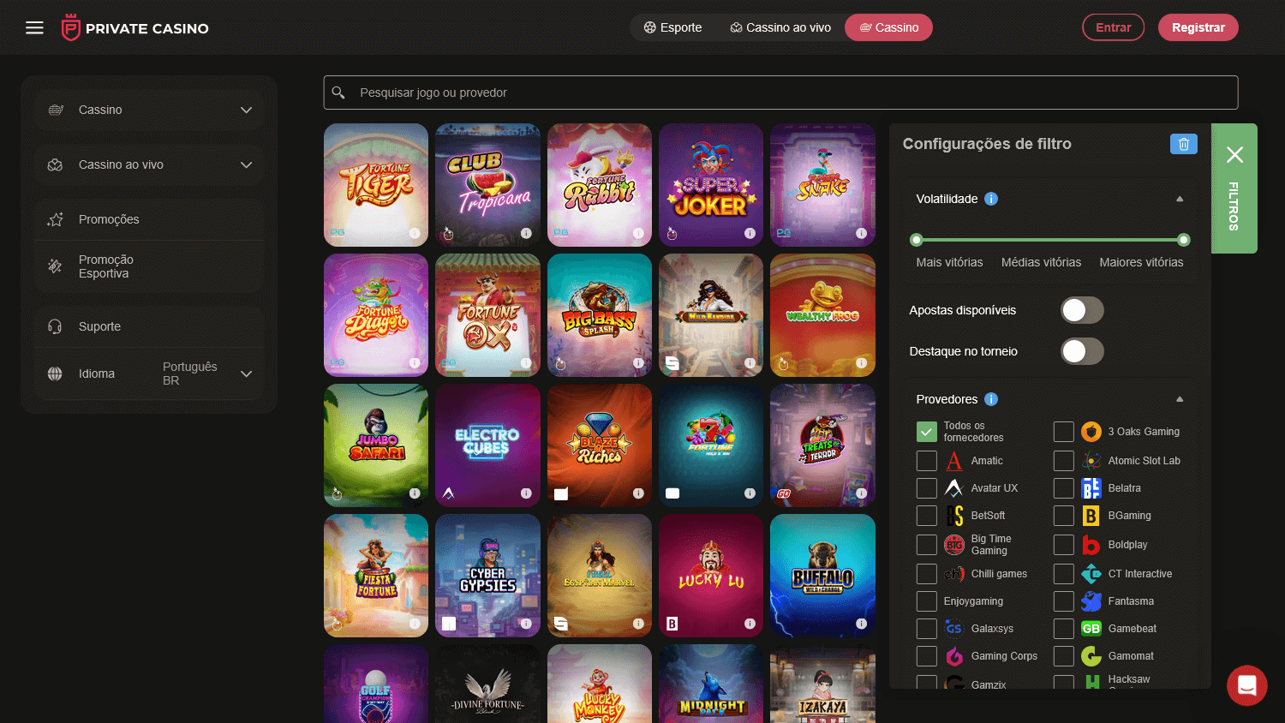Click the BGaming provider logo
Screen dimensions: 1285x723
pyautogui.click(x=1091, y=516)
